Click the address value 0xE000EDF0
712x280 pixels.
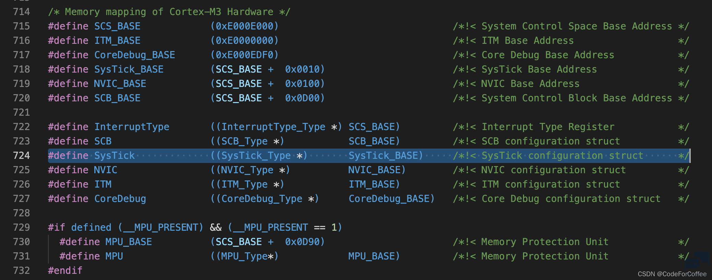(x=245, y=55)
